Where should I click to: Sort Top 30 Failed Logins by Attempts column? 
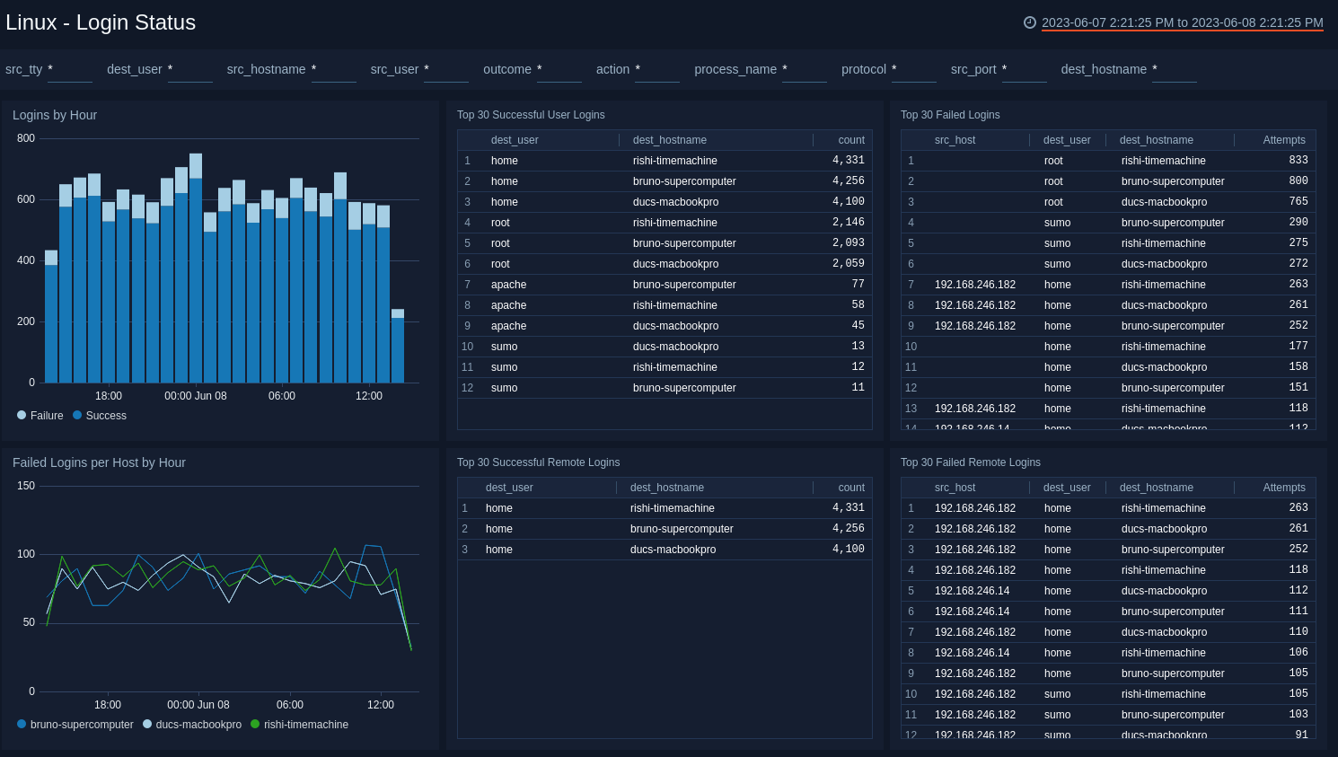[x=1283, y=139]
